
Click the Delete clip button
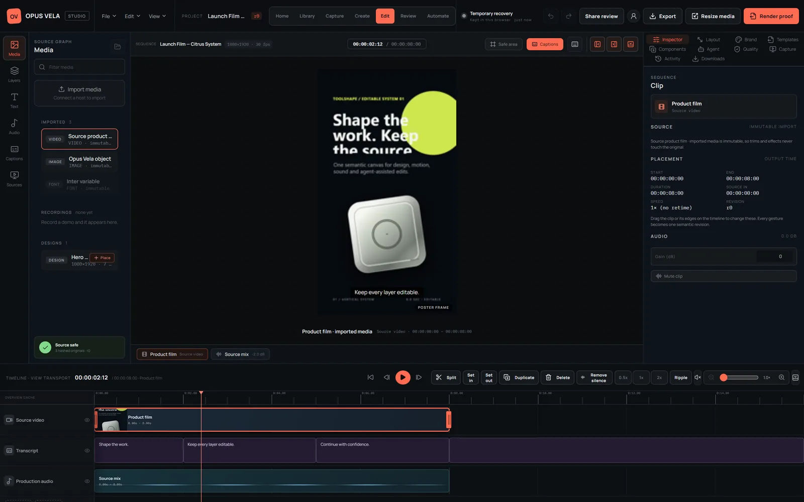click(558, 378)
